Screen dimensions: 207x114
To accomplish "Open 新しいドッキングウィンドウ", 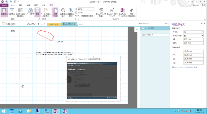I will [x=112, y=12].
